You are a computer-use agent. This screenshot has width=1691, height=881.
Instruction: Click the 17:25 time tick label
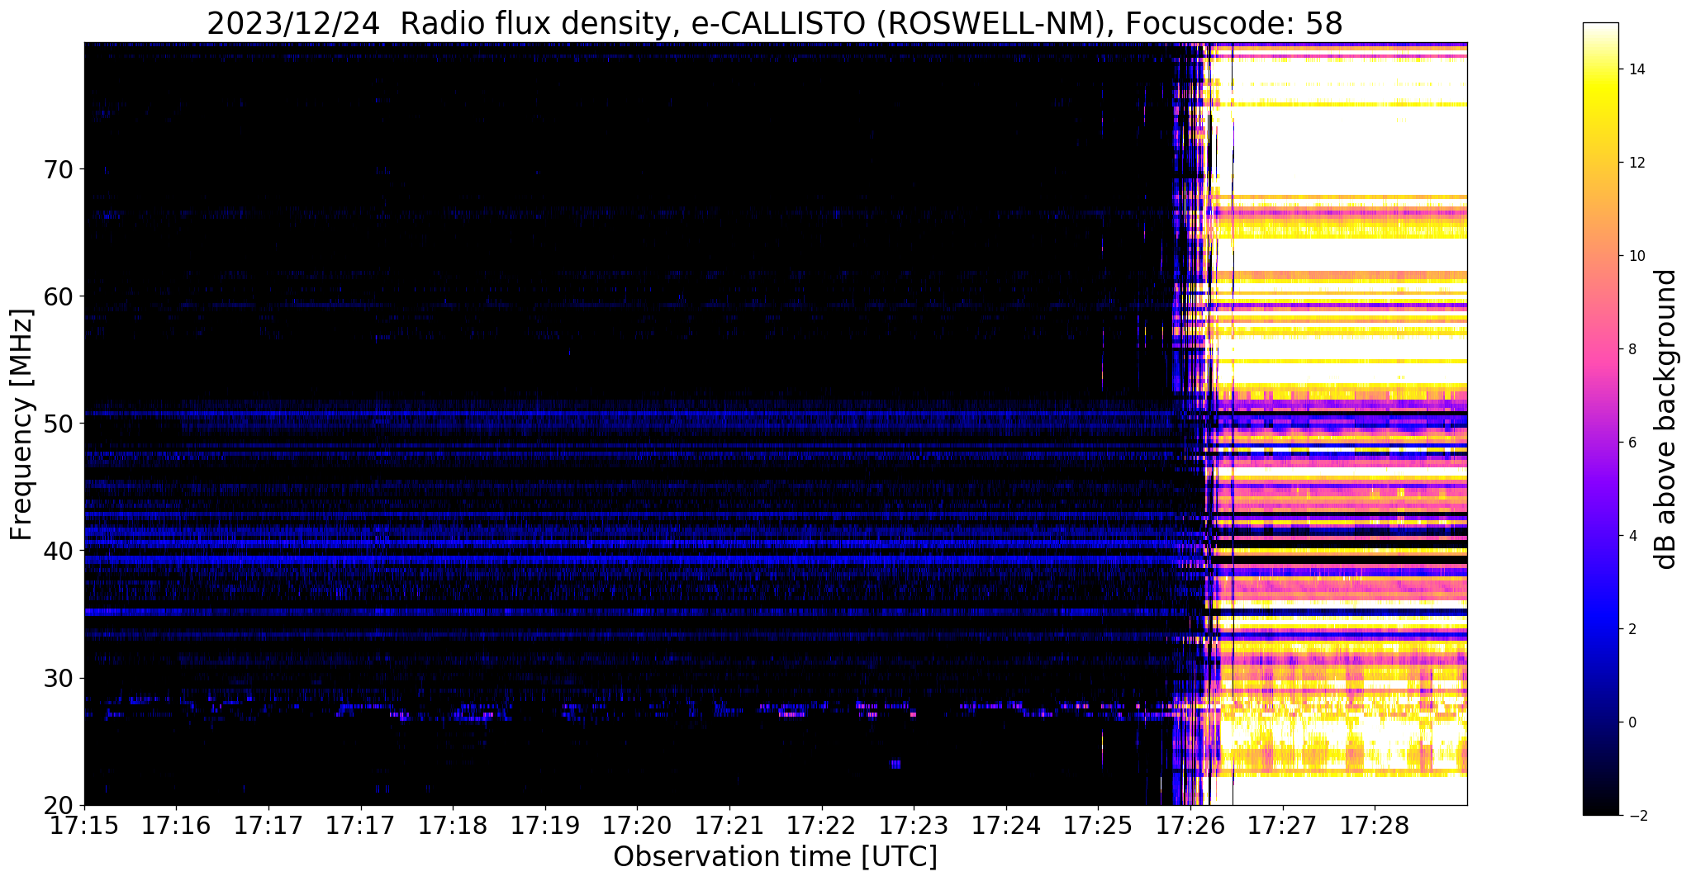pos(1098,825)
